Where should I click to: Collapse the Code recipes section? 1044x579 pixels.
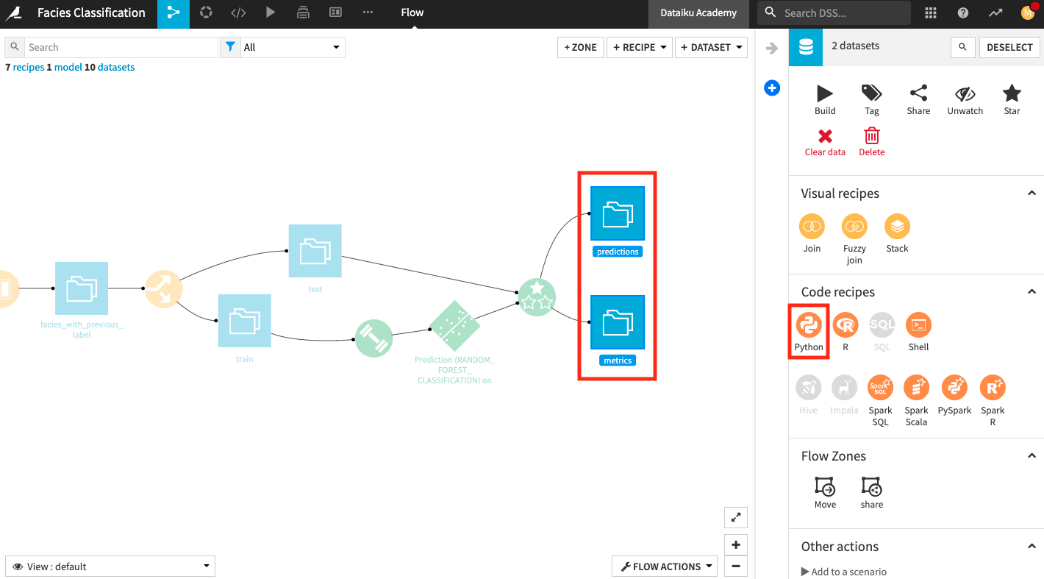tap(1031, 291)
